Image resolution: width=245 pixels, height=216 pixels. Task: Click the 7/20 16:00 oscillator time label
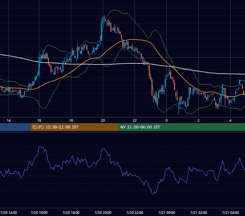pyautogui.click(x=39, y=212)
